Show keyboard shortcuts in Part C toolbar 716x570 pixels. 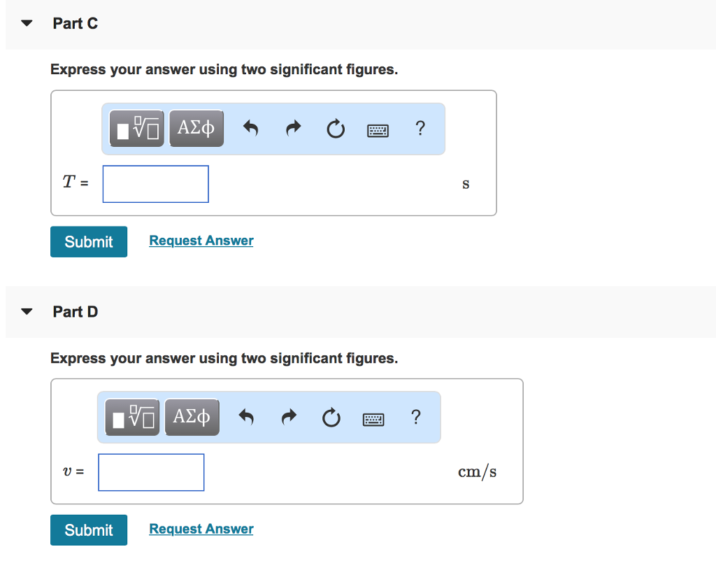378,129
